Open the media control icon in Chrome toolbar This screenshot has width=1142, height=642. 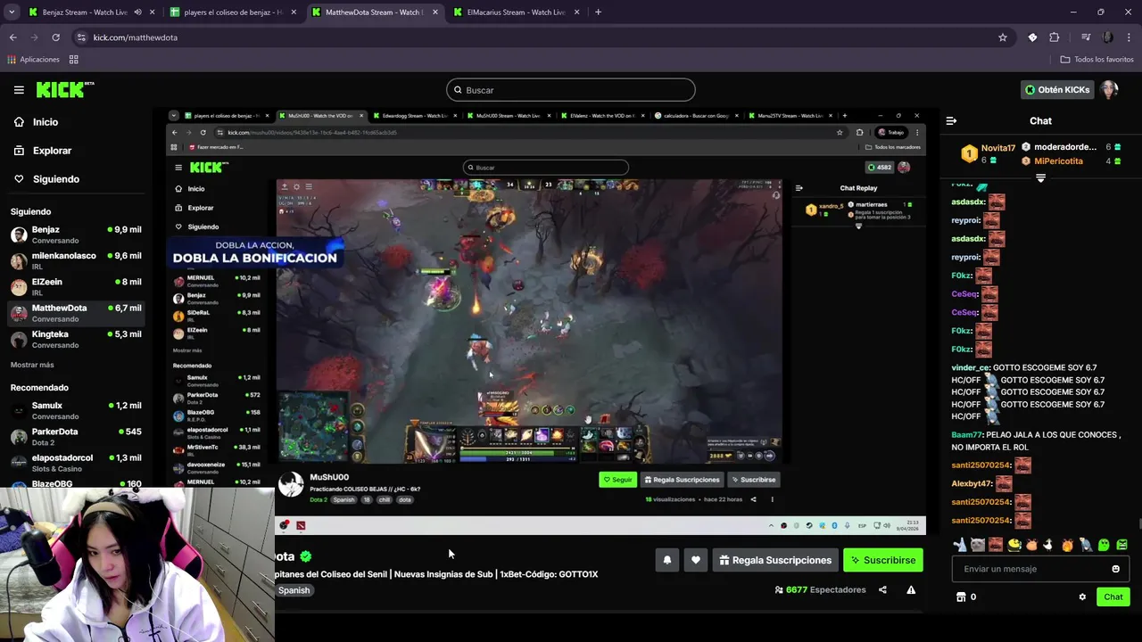pos(1086,37)
